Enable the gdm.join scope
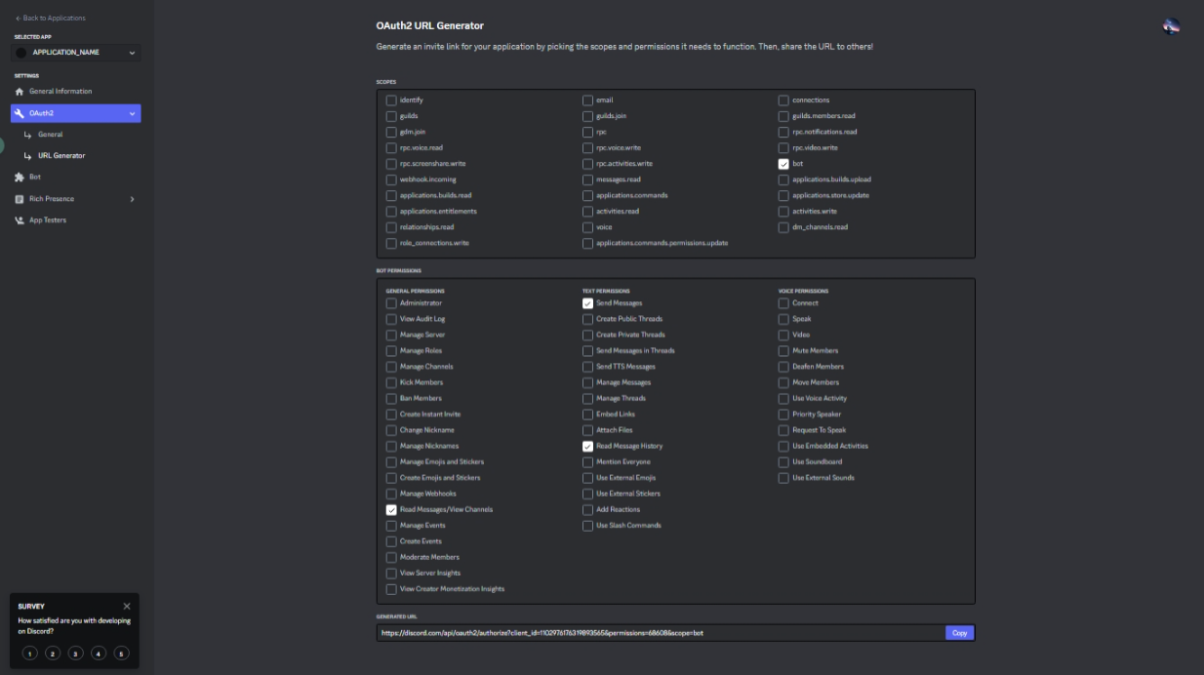 (x=391, y=132)
